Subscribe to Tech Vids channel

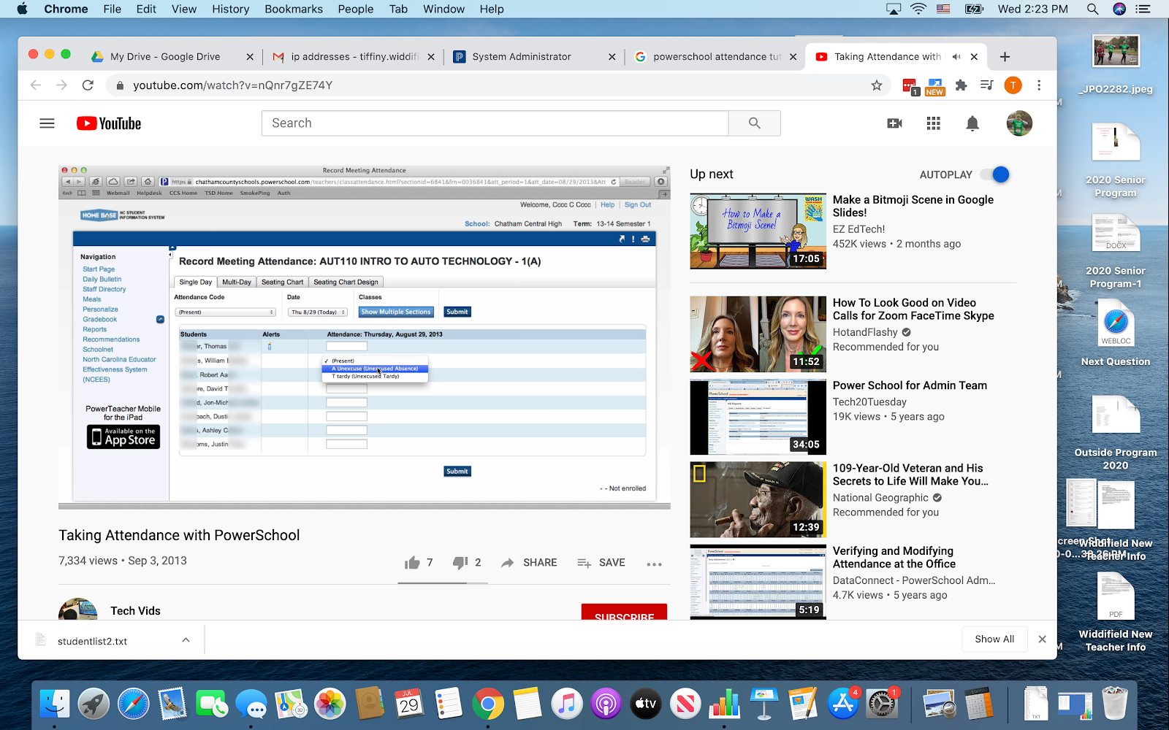point(624,612)
